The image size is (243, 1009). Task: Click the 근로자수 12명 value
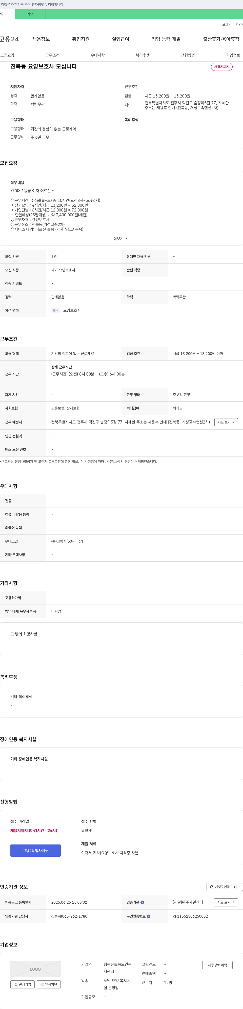168,982
